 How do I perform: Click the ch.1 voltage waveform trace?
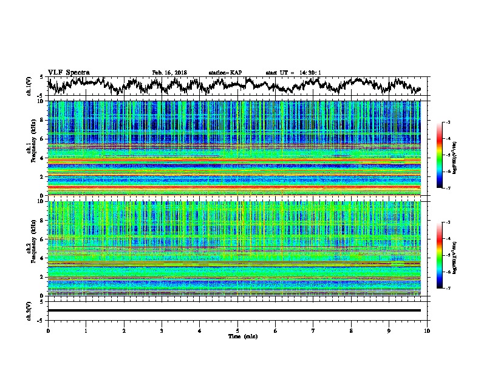(x=234, y=85)
